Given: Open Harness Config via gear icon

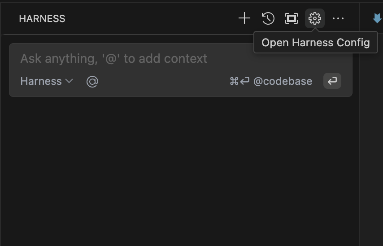Looking at the screenshot, I should 315,18.
